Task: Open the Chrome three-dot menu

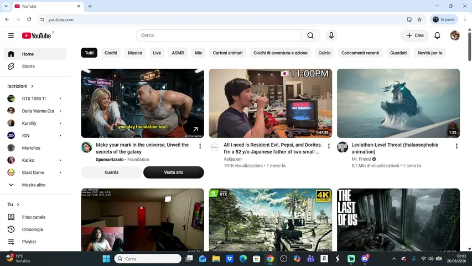Action: (465, 19)
